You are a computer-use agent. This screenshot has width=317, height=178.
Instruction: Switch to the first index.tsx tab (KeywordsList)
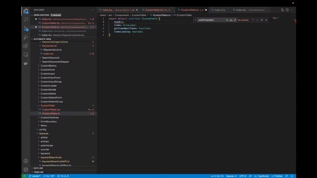(118, 10)
